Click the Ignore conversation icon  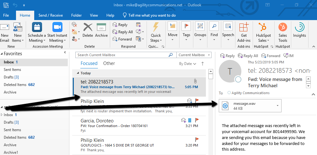click(x=74, y=25)
